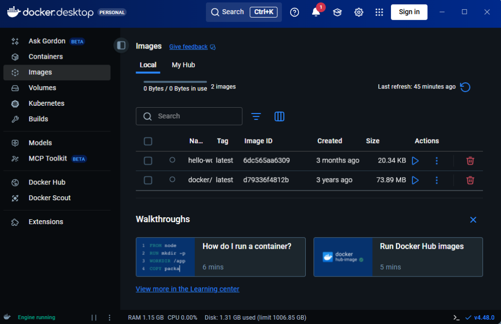
Task: Check the hello-world image row checkbox
Action: pyautogui.click(x=148, y=161)
